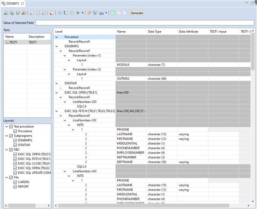
Task: Click the Expand All toolbar icon
Action: (60, 13)
